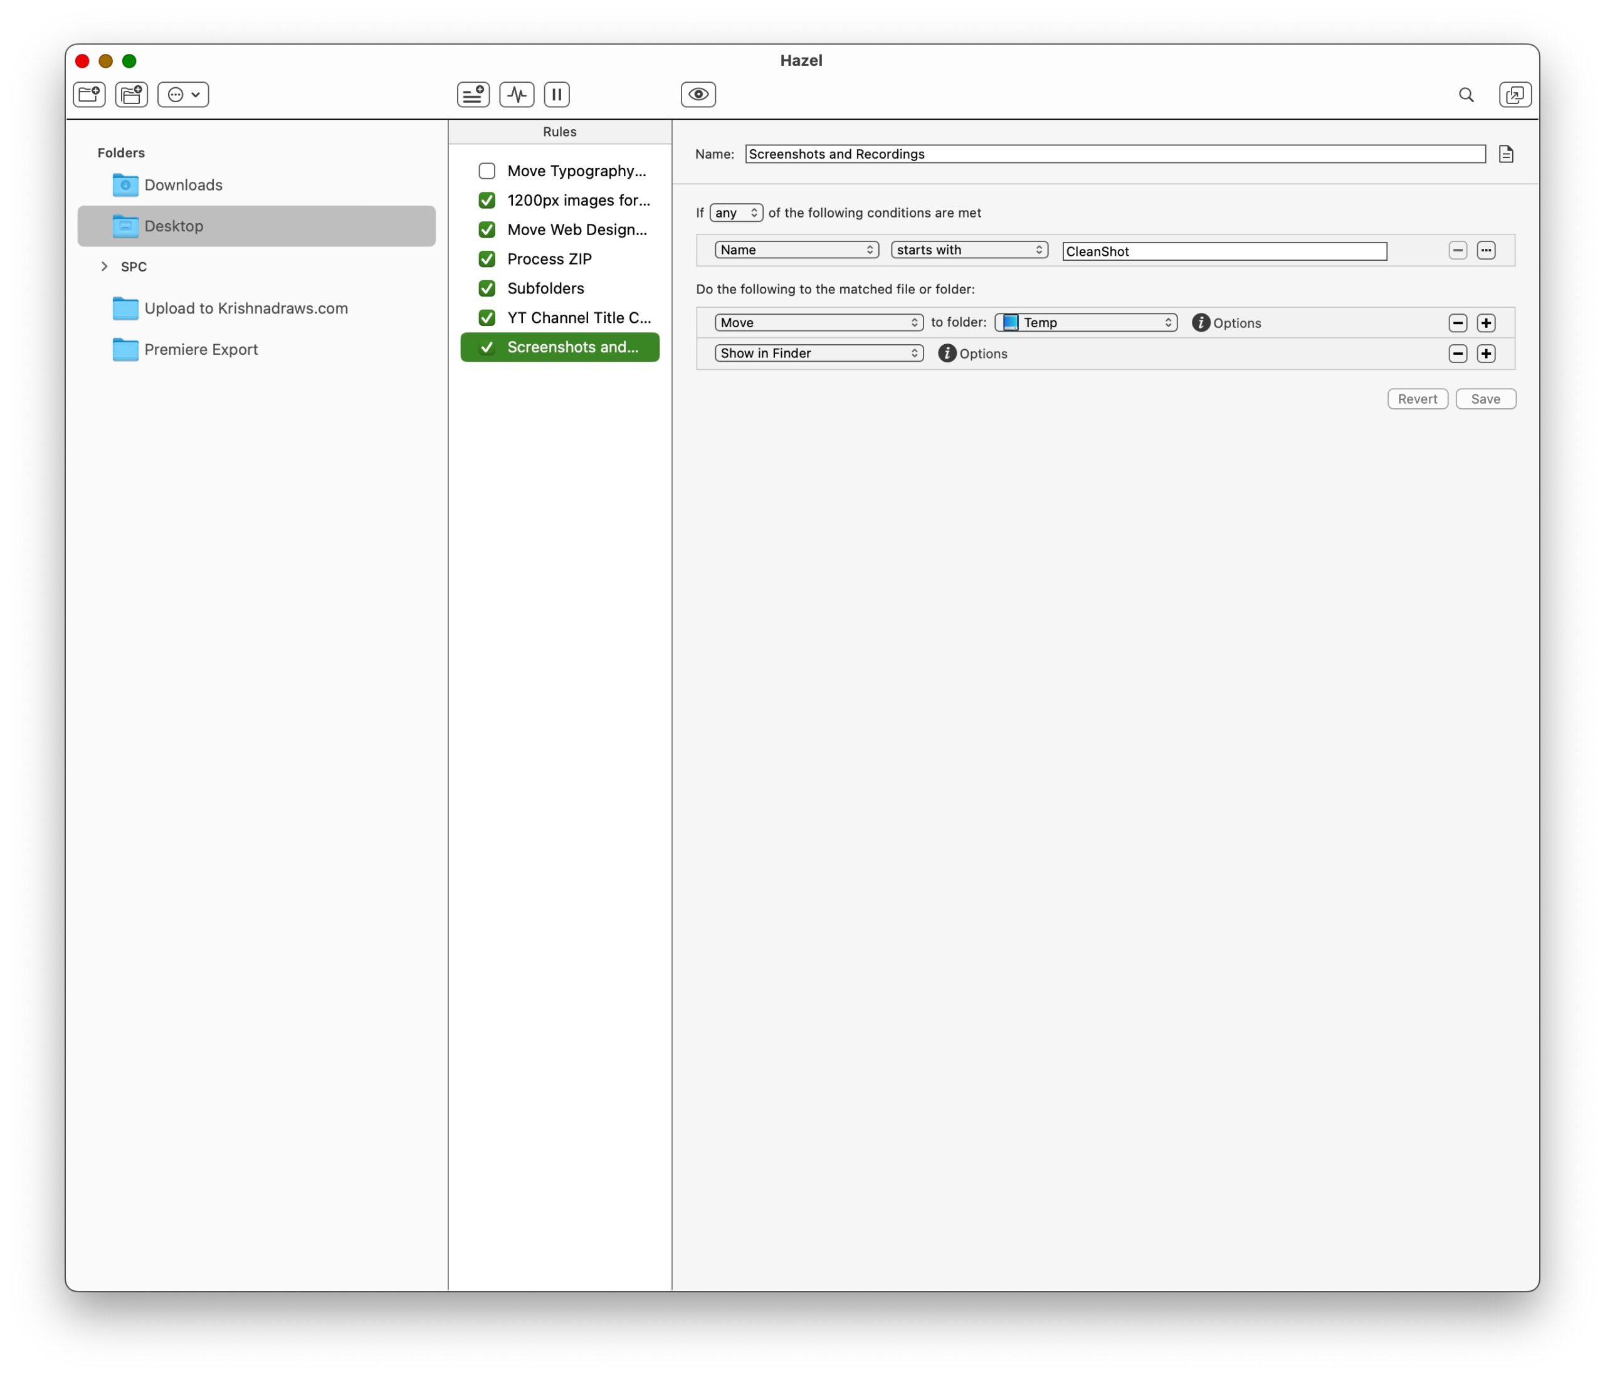The height and width of the screenshot is (1378, 1605).
Task: Click the Revert button
Action: click(x=1416, y=399)
